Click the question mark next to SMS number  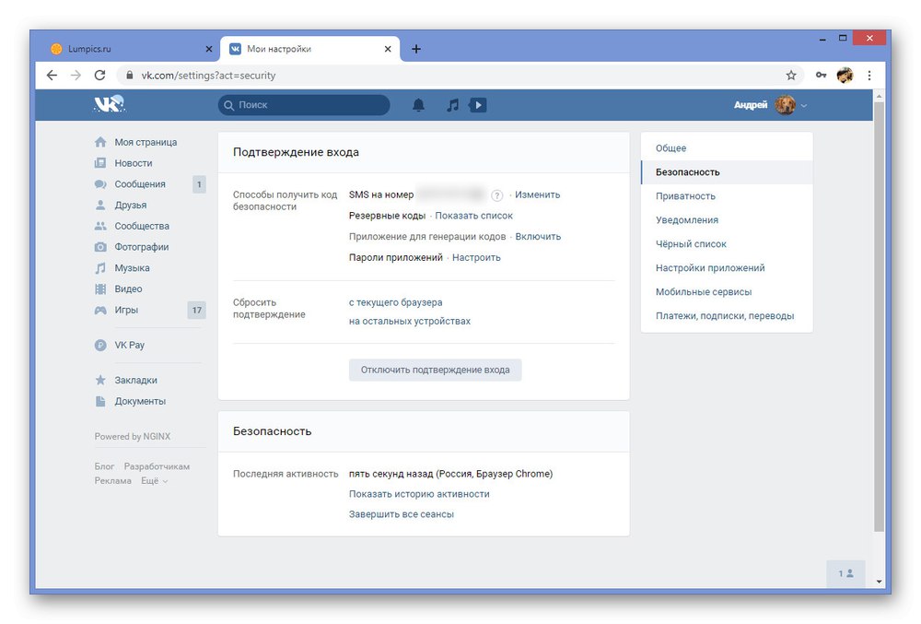click(496, 194)
